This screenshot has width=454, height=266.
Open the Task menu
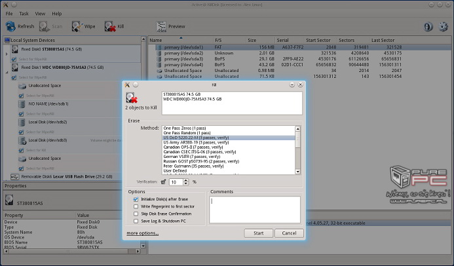(x=24, y=13)
